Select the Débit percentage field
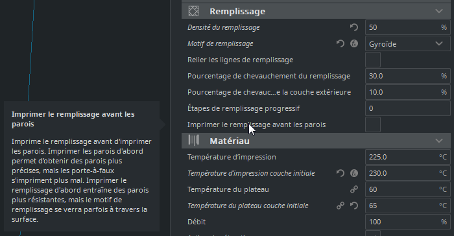The width and height of the screenshot is (454, 236). (408, 222)
